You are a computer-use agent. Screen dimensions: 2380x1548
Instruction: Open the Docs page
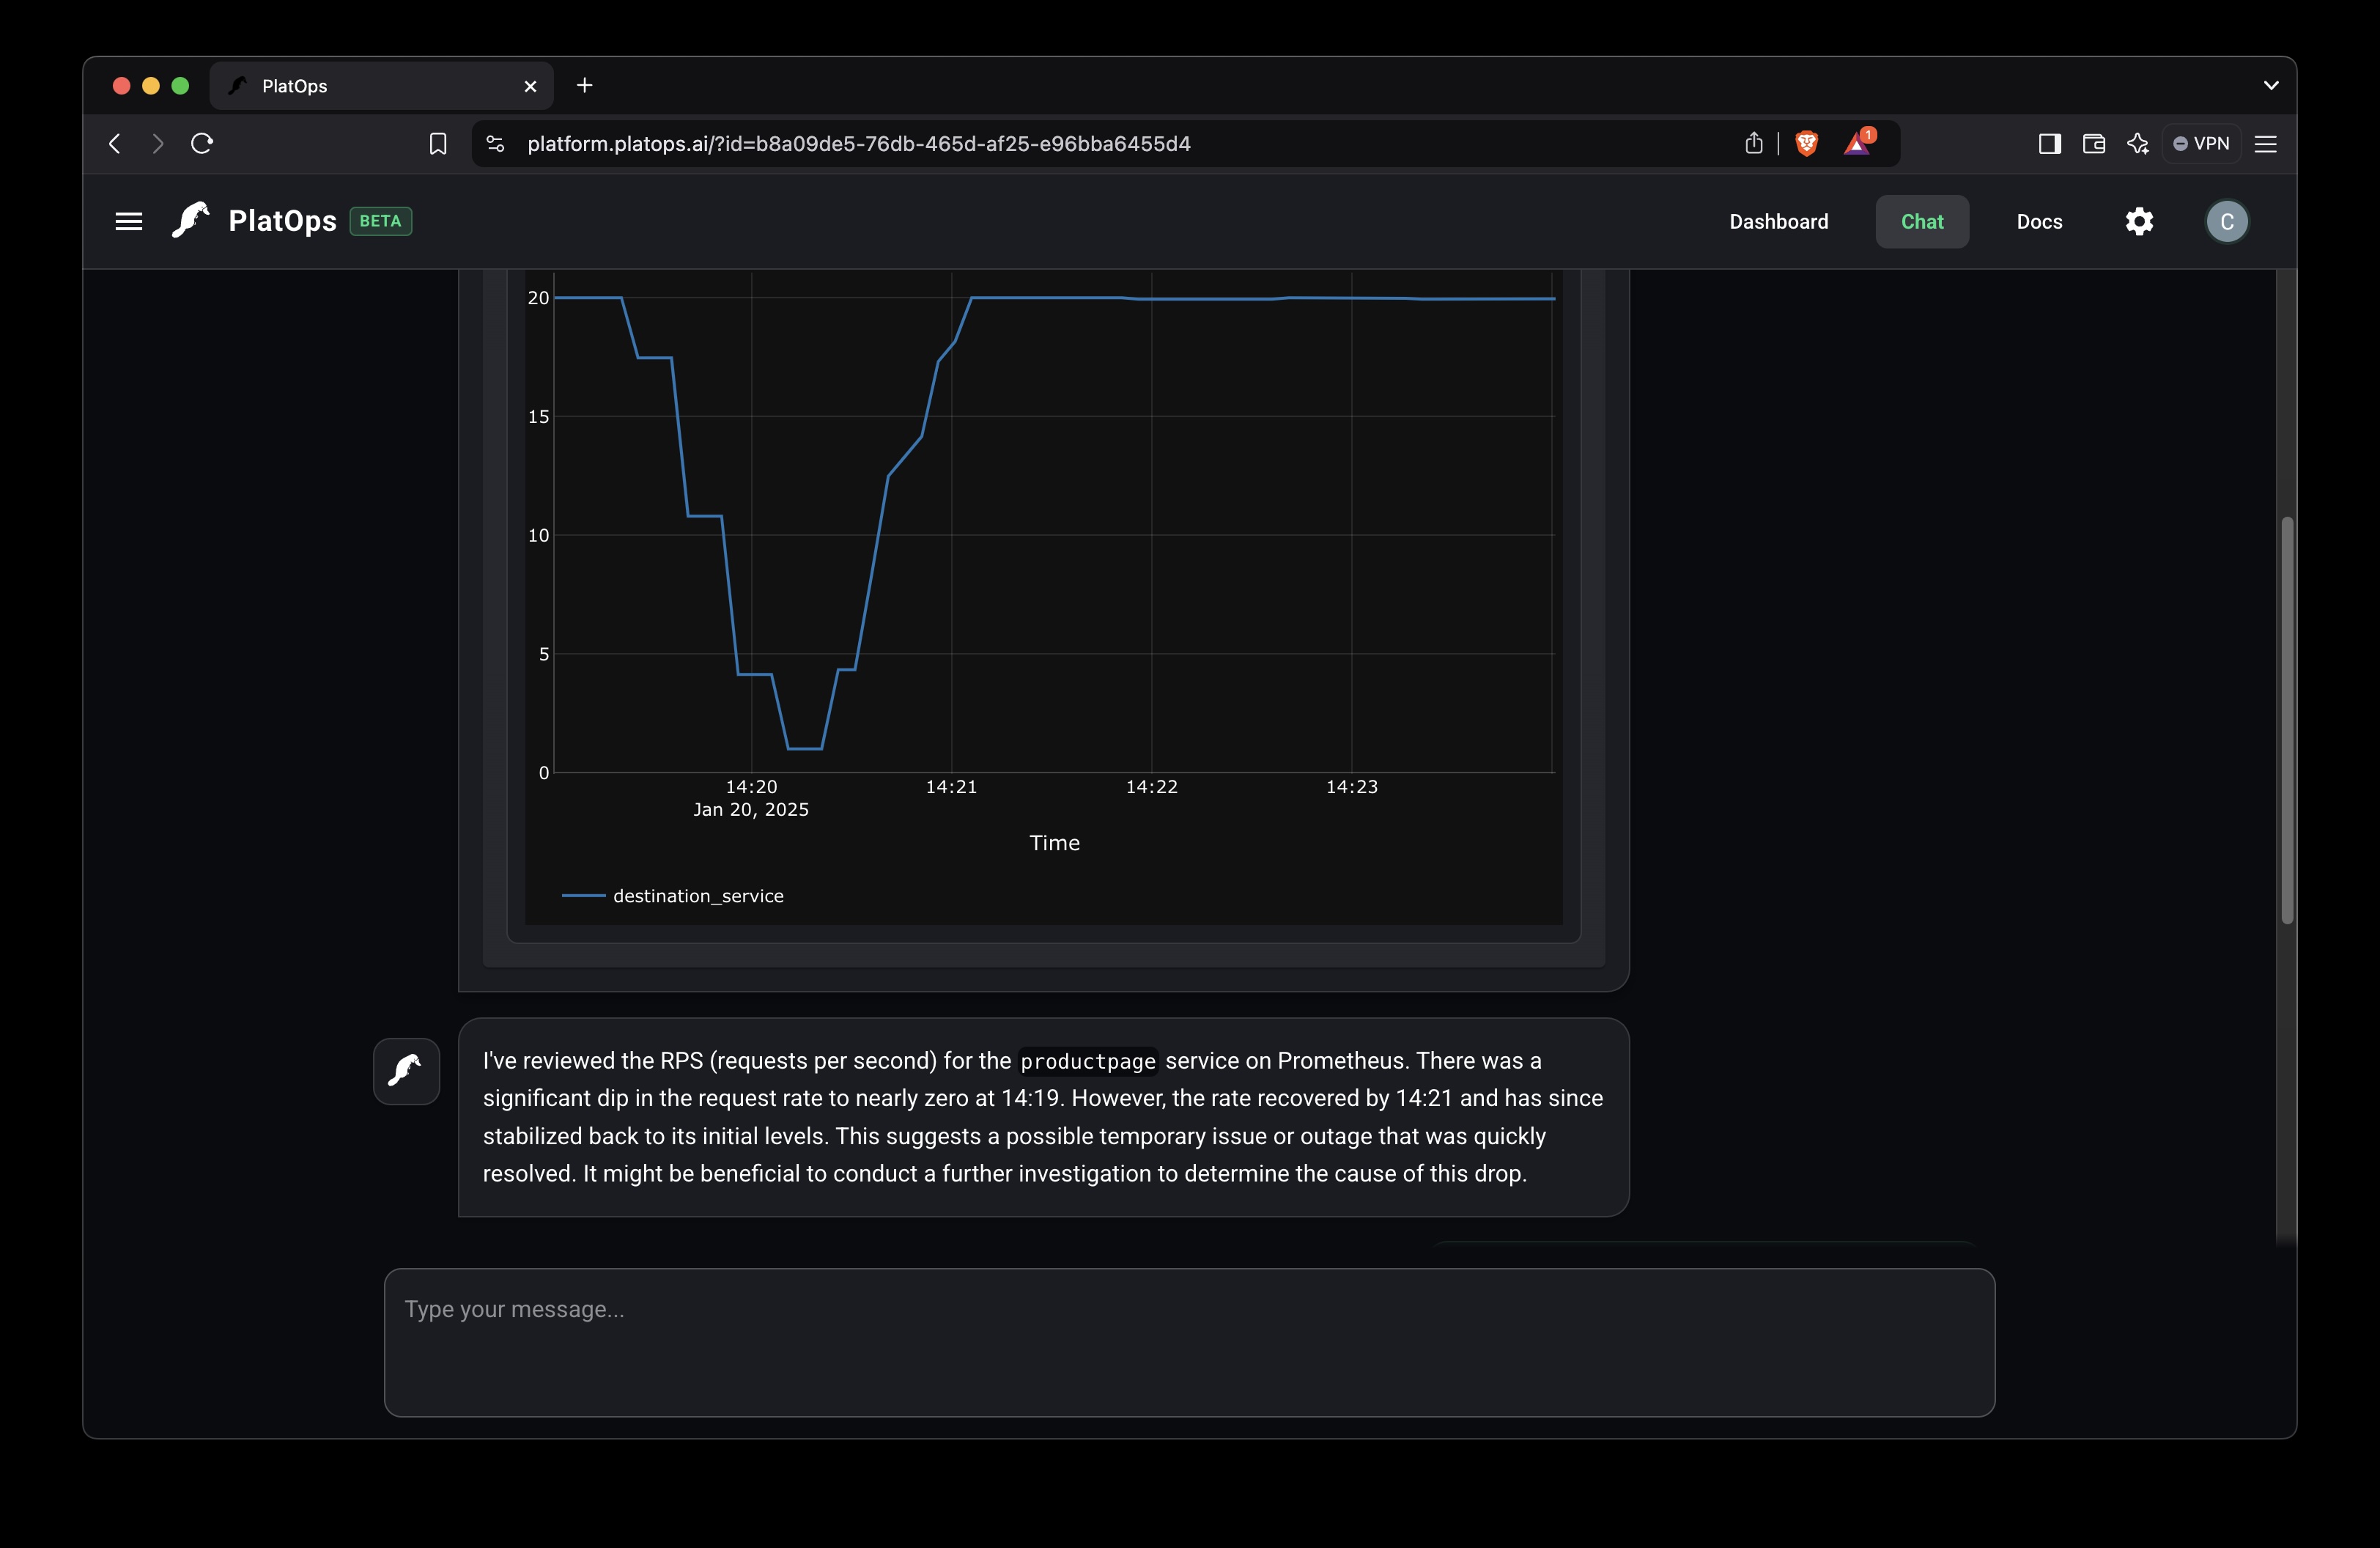(x=2039, y=222)
